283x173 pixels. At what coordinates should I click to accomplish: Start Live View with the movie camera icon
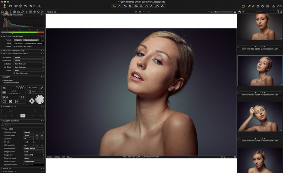[x=32, y=101]
